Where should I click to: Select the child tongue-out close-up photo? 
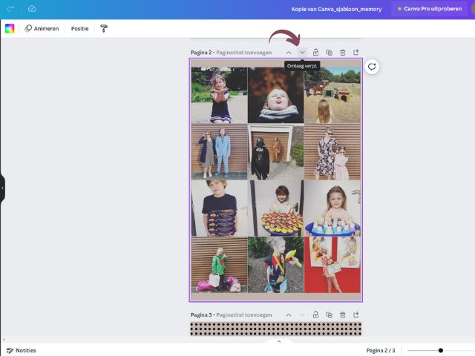point(275,95)
